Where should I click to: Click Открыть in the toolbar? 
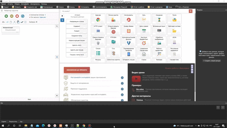[16, 7]
